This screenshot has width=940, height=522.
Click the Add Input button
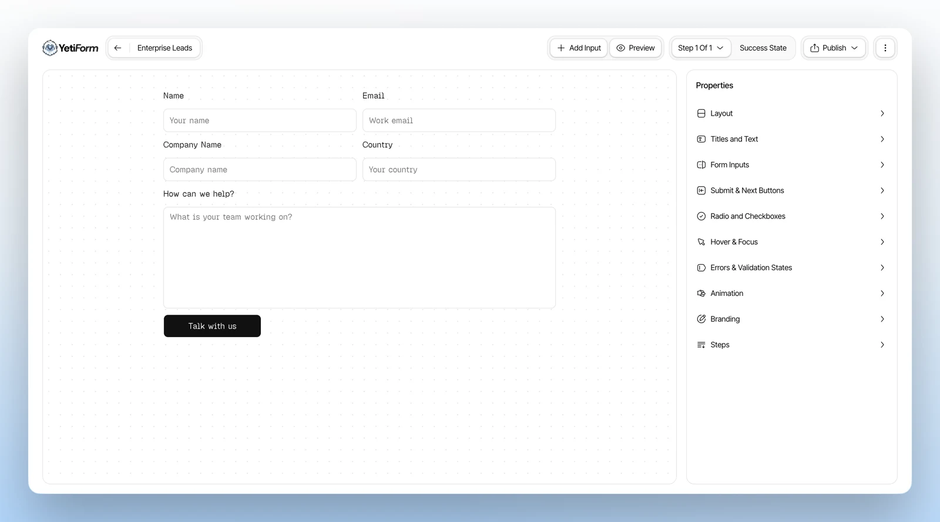coord(579,48)
